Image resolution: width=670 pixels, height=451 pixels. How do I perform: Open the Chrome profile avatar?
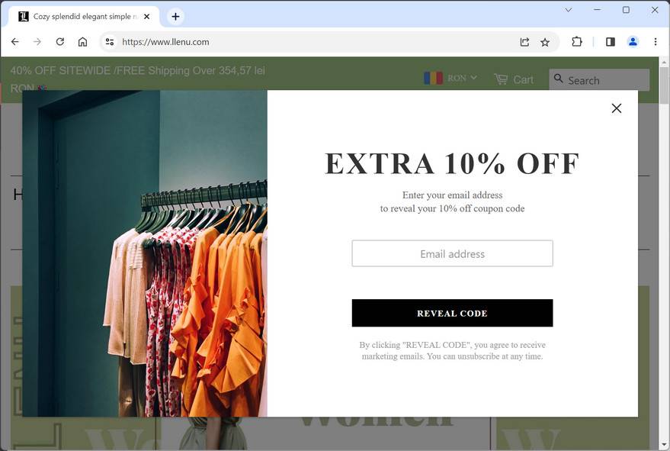pyautogui.click(x=633, y=42)
